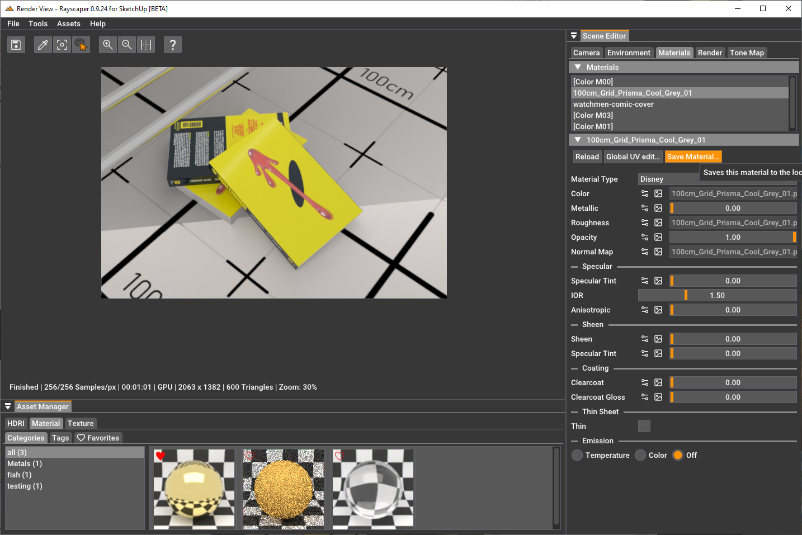Collapse the 100cm_Grid_Prisma_Cool_Grey_01 properties section
The width and height of the screenshot is (802, 535).
[x=578, y=140]
